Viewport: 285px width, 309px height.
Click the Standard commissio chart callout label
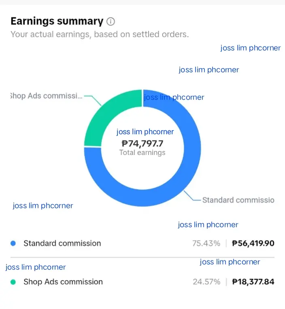tap(238, 200)
